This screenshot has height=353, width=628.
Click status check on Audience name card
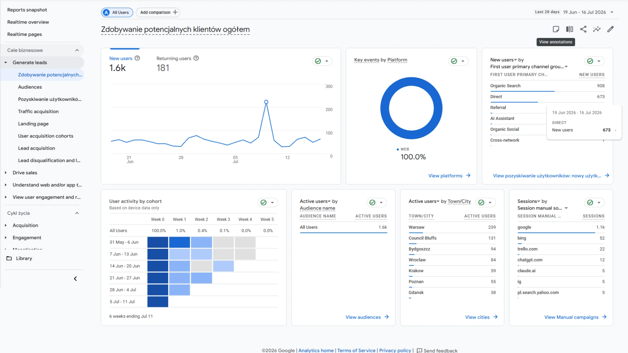tap(372, 203)
